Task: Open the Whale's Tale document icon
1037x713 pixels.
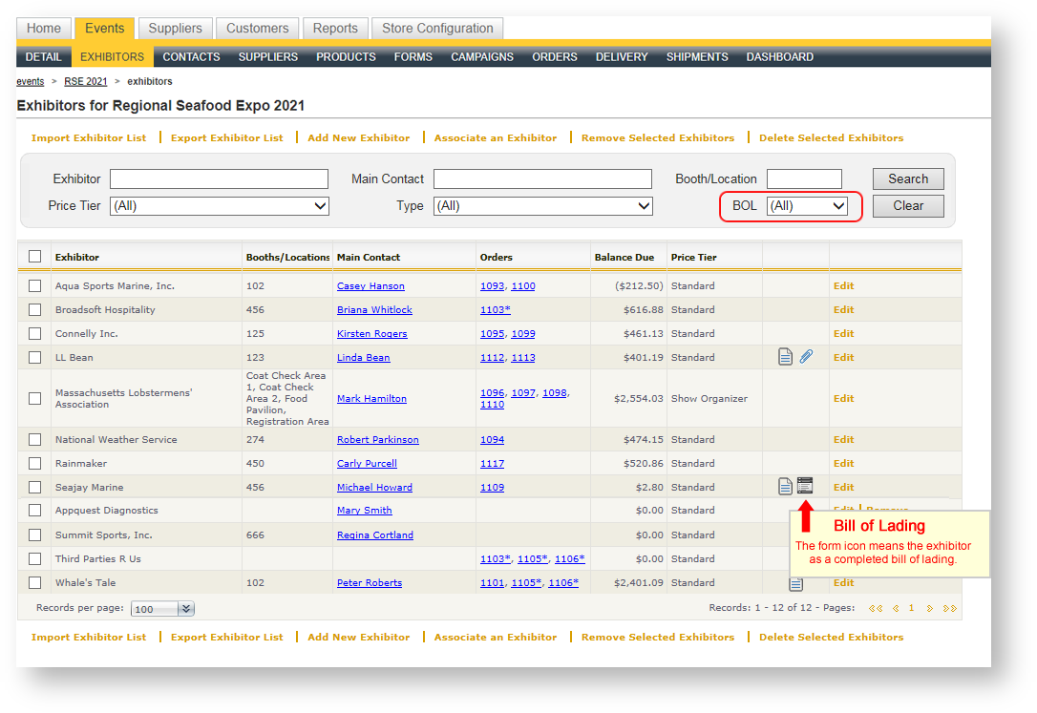Action: click(794, 583)
